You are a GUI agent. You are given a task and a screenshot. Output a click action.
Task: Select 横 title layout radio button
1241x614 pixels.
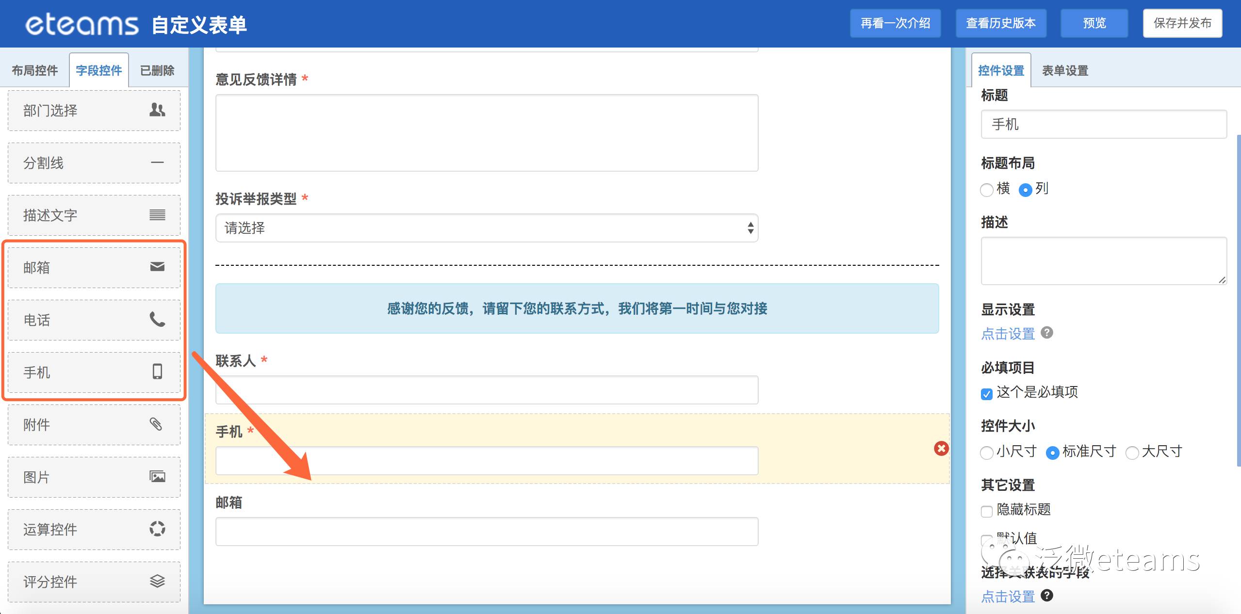point(986,190)
